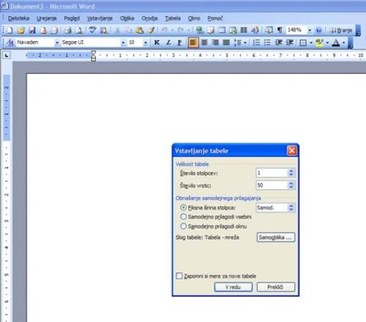Show or hide paragraph marks (¶)

(279, 30)
